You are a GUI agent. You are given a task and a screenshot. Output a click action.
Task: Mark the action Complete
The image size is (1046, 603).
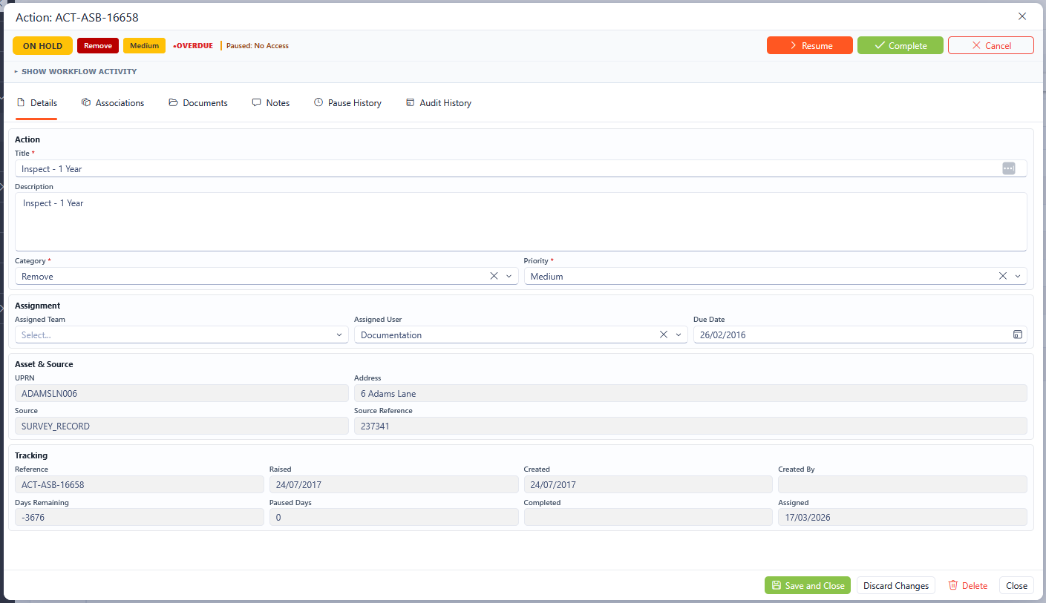900,45
